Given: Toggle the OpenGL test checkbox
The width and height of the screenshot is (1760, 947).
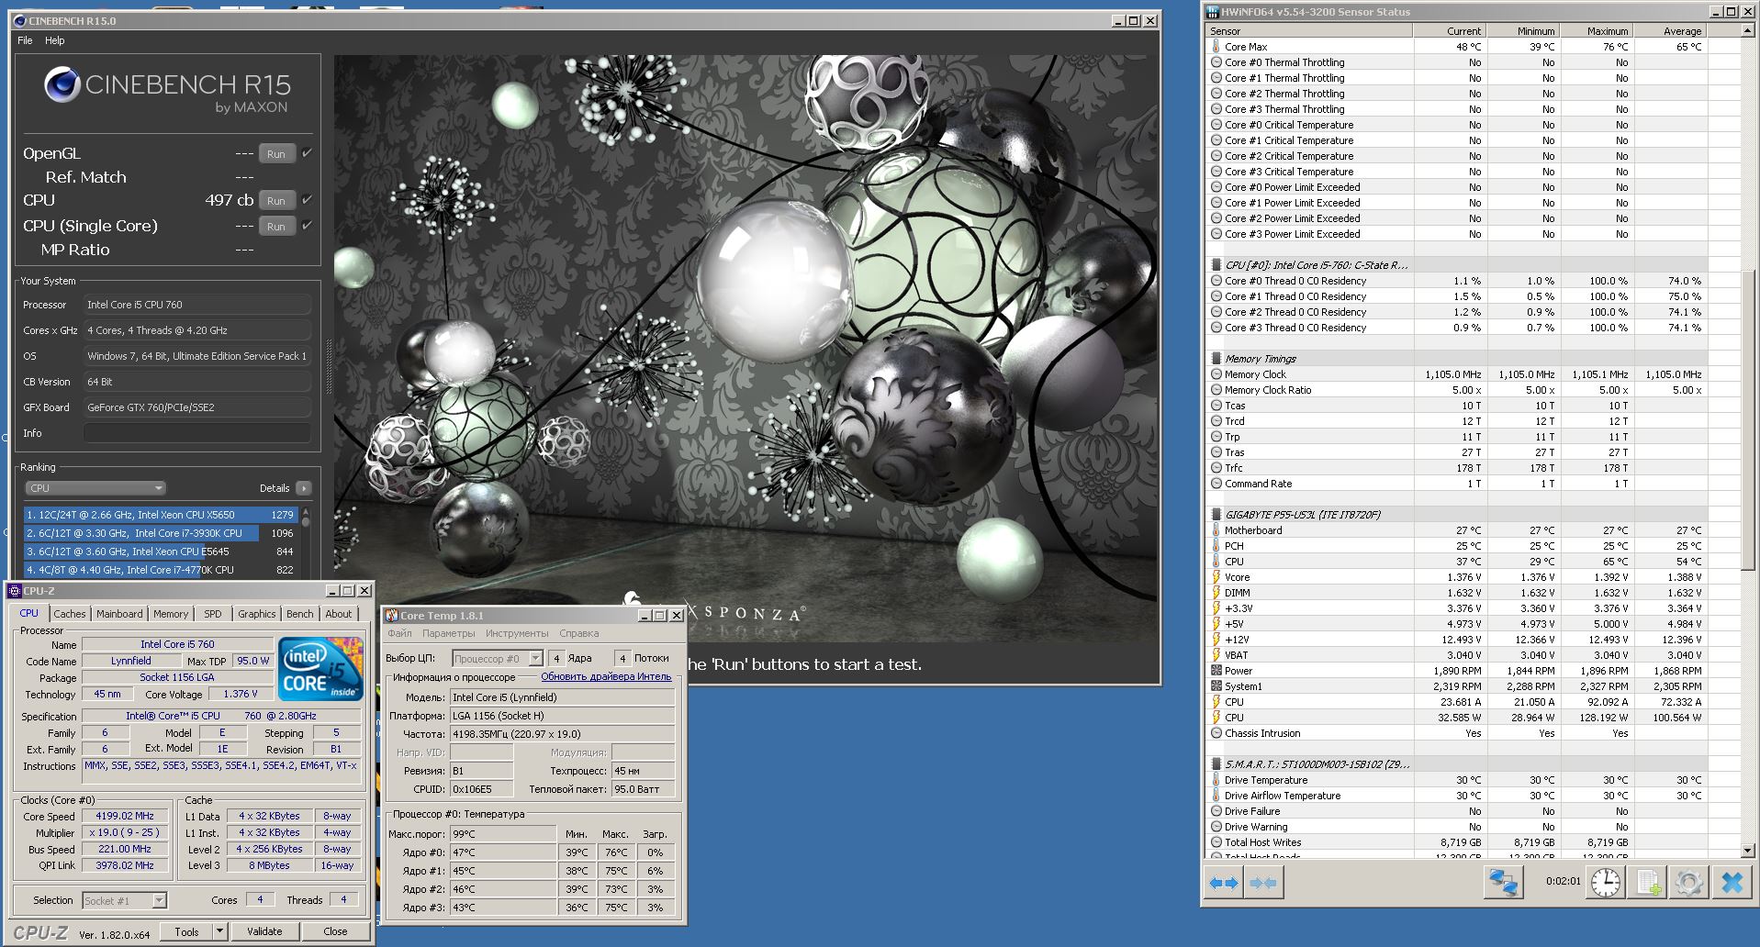Looking at the screenshot, I should point(307,153).
